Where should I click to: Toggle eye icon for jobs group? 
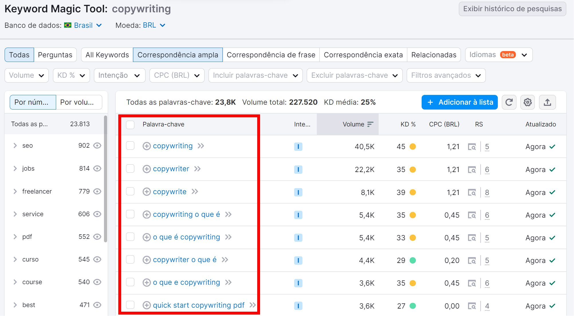pyautogui.click(x=97, y=169)
